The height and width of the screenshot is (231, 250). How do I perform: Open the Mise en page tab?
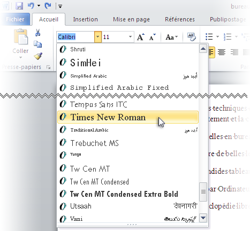pyautogui.click(x=131, y=19)
